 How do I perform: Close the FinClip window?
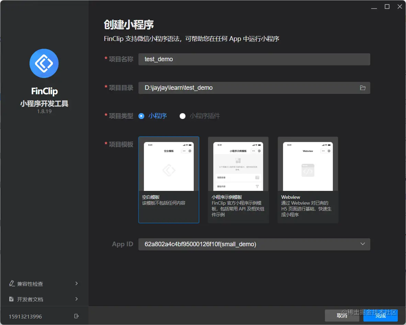(399, 7)
